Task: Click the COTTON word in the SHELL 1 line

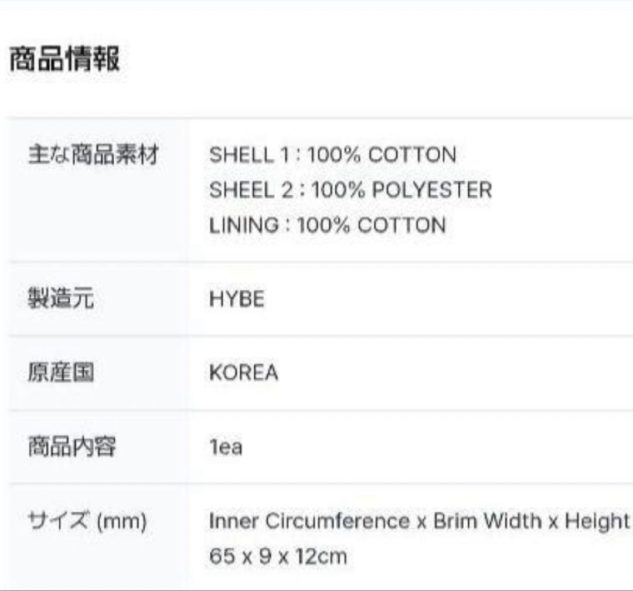Action: point(412,155)
